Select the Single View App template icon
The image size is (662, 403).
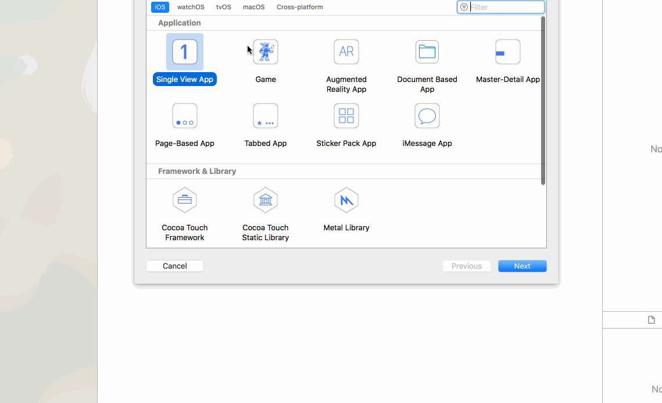coord(184,52)
